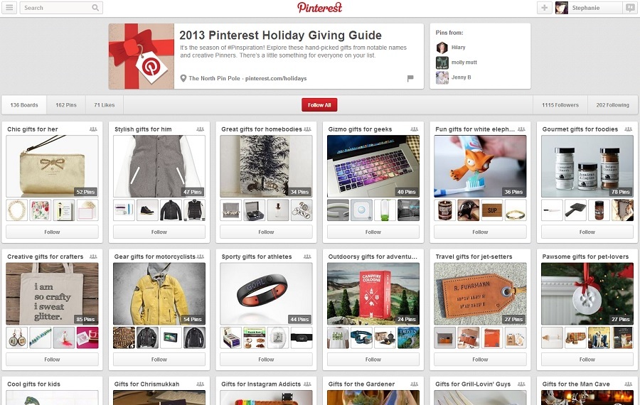This screenshot has height=405, width=640.
Task: Click the group icon on Chic gifts for her
Action: point(93,129)
